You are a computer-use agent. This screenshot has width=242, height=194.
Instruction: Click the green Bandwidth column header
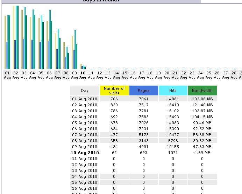coord(202,91)
